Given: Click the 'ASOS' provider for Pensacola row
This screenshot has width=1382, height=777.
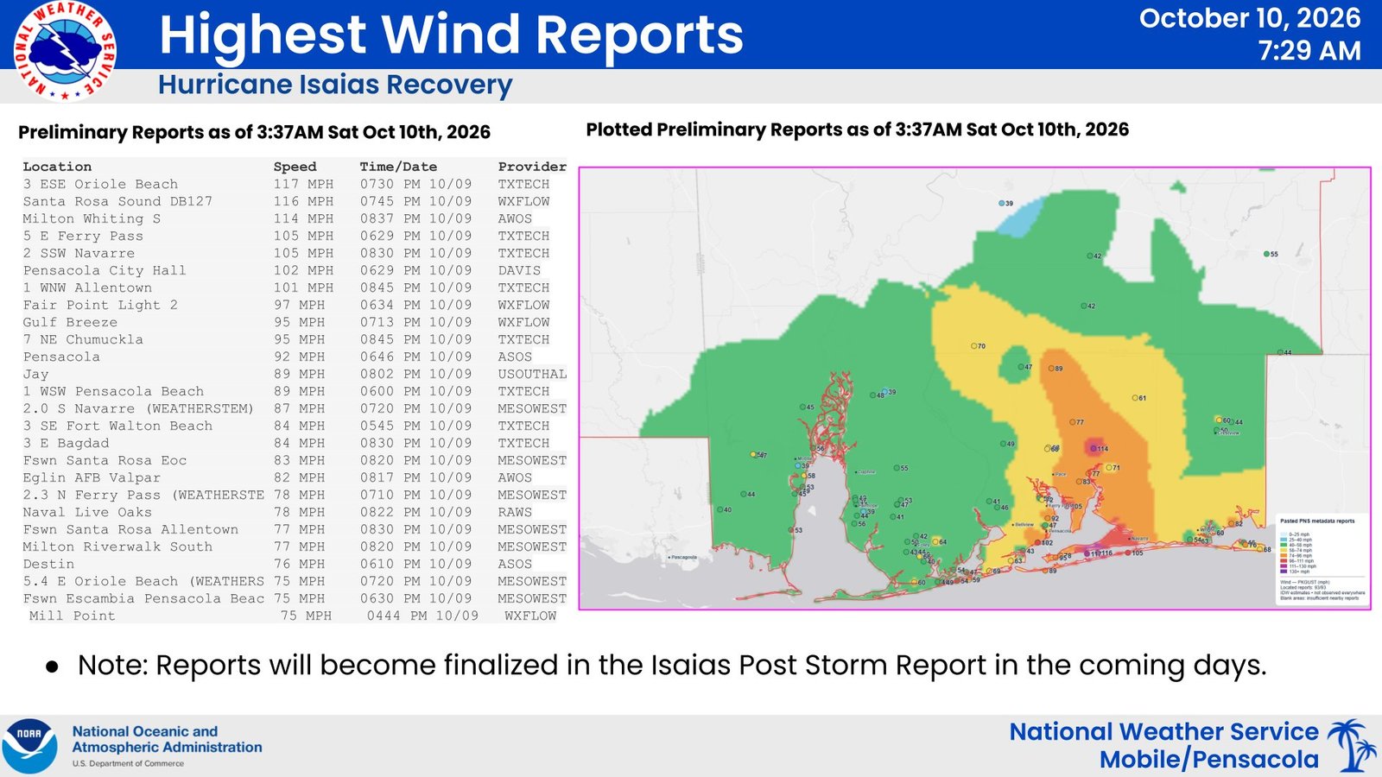Looking at the screenshot, I should point(515,357).
